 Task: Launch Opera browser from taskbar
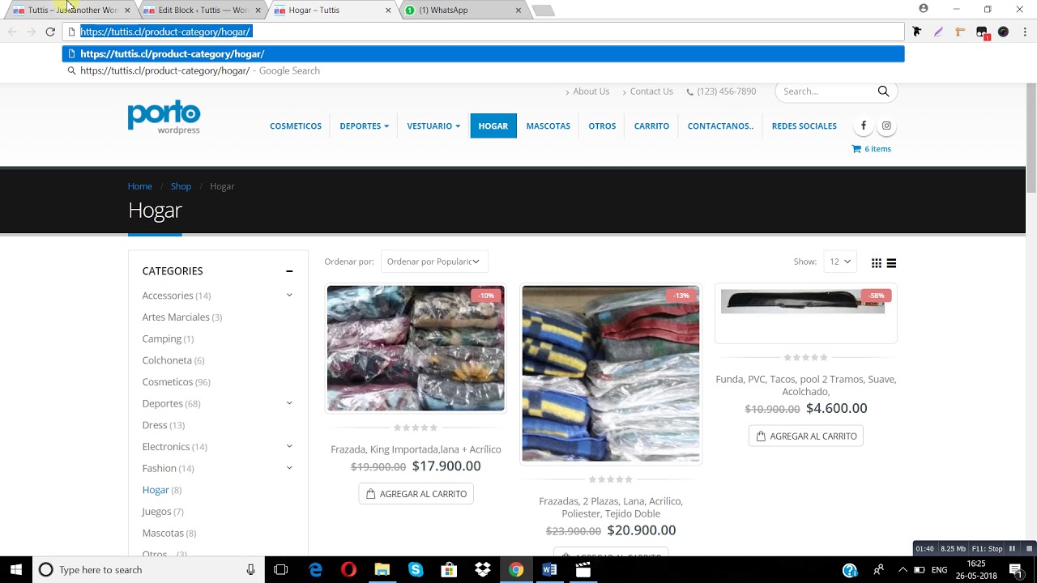[x=348, y=570]
